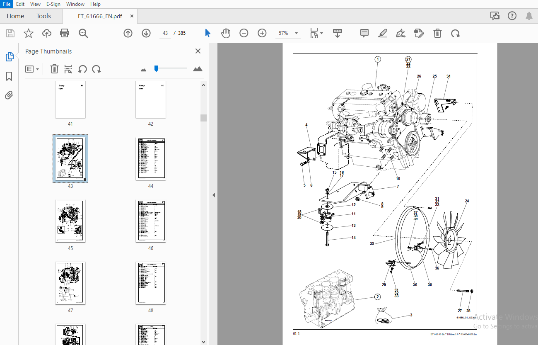Adjust the thumbnail size slider handle
This screenshot has height=345, width=538.
pyautogui.click(x=156, y=68)
